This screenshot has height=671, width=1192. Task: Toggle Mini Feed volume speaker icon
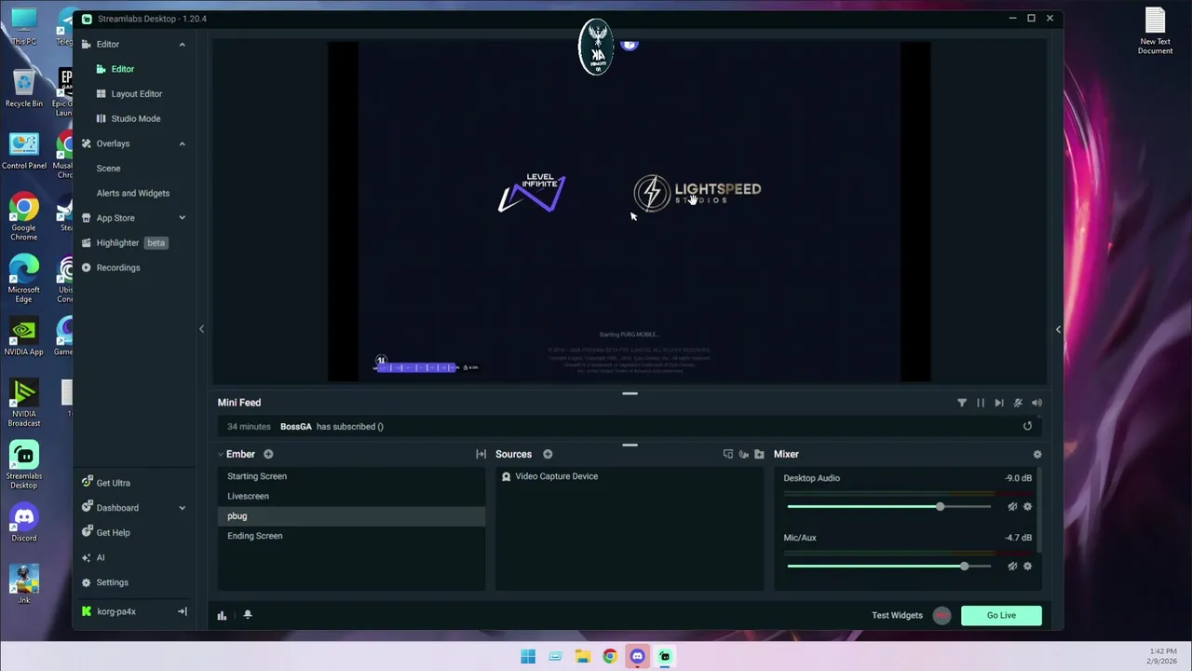pyautogui.click(x=1036, y=403)
